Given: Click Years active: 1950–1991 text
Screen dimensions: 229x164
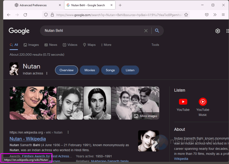Looking at the screenshot, I should click(94, 156).
